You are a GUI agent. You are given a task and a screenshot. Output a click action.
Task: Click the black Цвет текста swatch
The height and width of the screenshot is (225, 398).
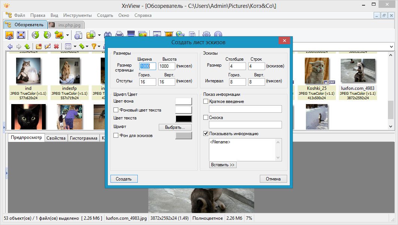(x=183, y=118)
